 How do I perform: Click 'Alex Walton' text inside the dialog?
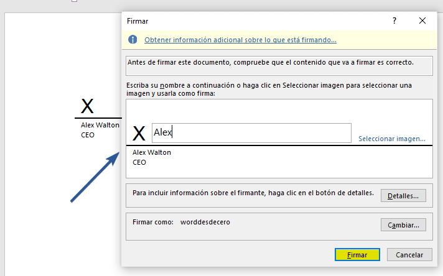[x=152, y=152]
